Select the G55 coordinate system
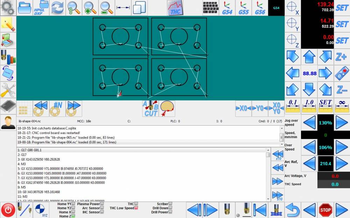The image size is (350, 218). point(244,8)
